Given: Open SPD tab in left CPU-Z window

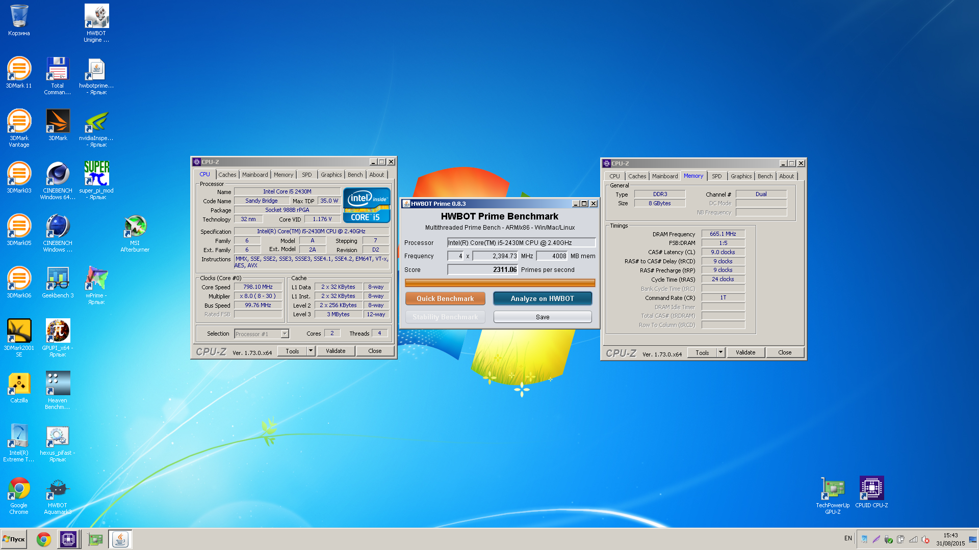Looking at the screenshot, I should 307,175.
